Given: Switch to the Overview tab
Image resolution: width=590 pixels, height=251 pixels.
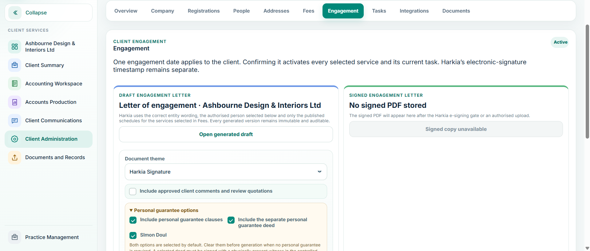Looking at the screenshot, I should 126,11.
